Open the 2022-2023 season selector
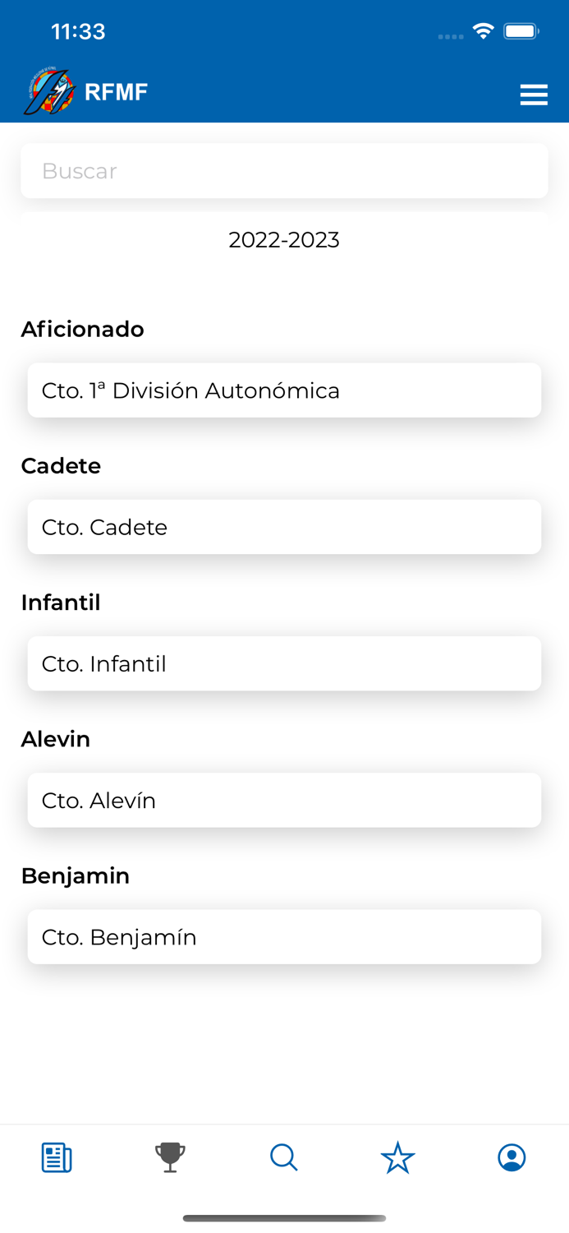This screenshot has height=1233, width=569. point(284,240)
